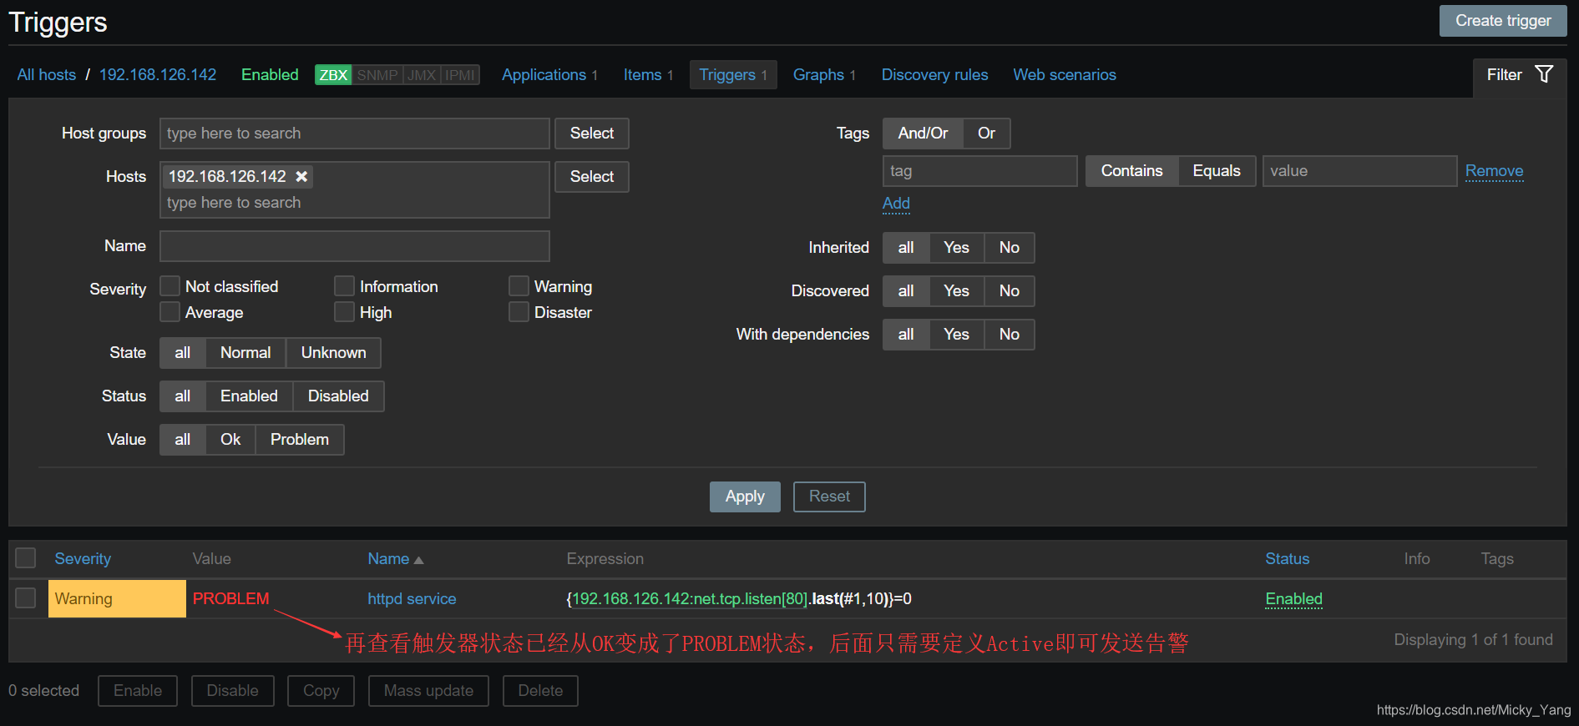Image resolution: width=1579 pixels, height=726 pixels.
Task: Check the Information severity box
Action: (344, 286)
